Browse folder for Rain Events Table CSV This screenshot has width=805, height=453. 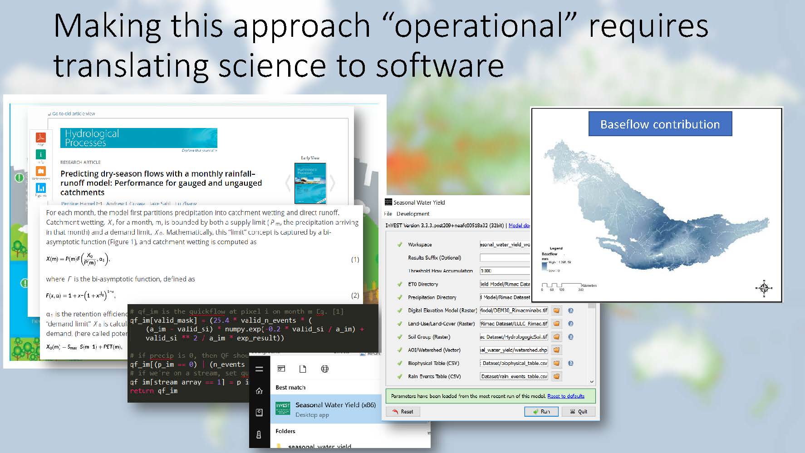(556, 376)
